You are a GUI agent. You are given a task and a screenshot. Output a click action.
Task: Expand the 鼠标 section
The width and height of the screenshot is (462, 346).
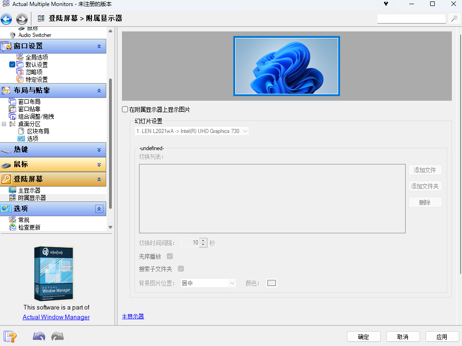[x=99, y=165]
